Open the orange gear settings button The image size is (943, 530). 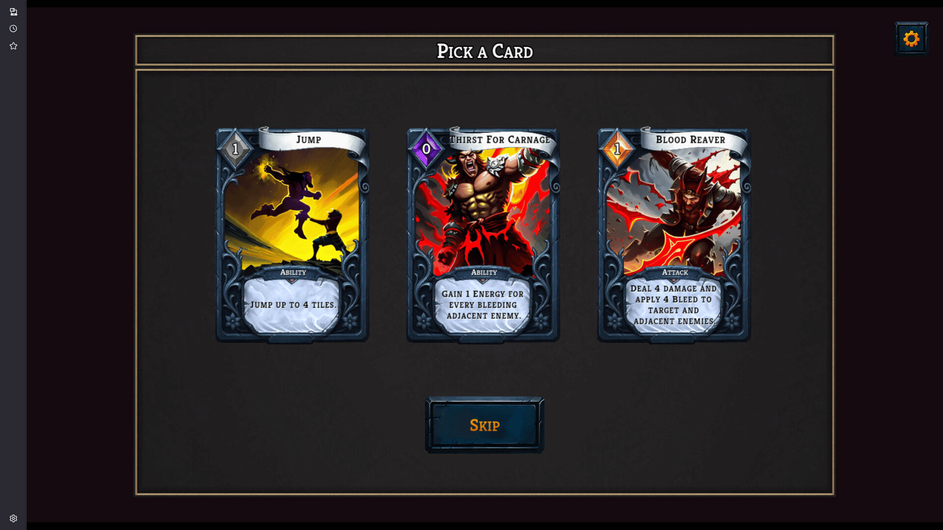[x=911, y=38]
